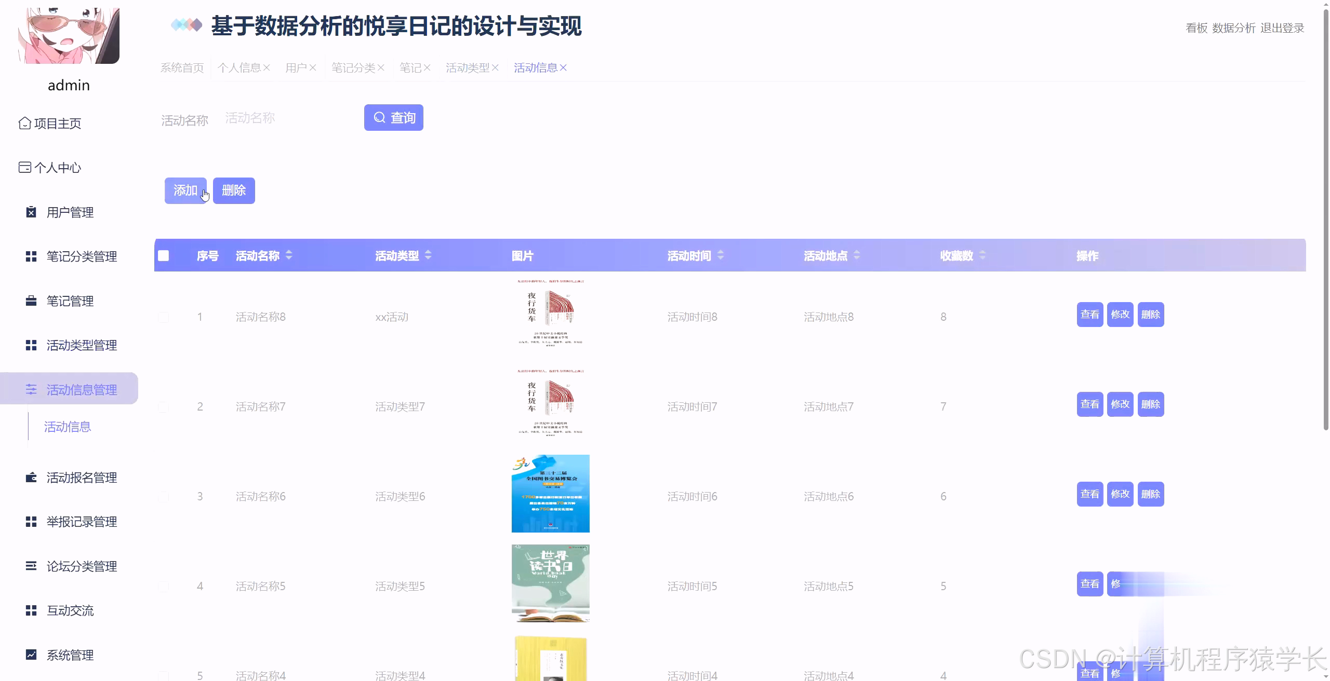Image resolution: width=1330 pixels, height=681 pixels.
Task: Click the 个人中心 sidebar icon
Action: pyautogui.click(x=24, y=167)
